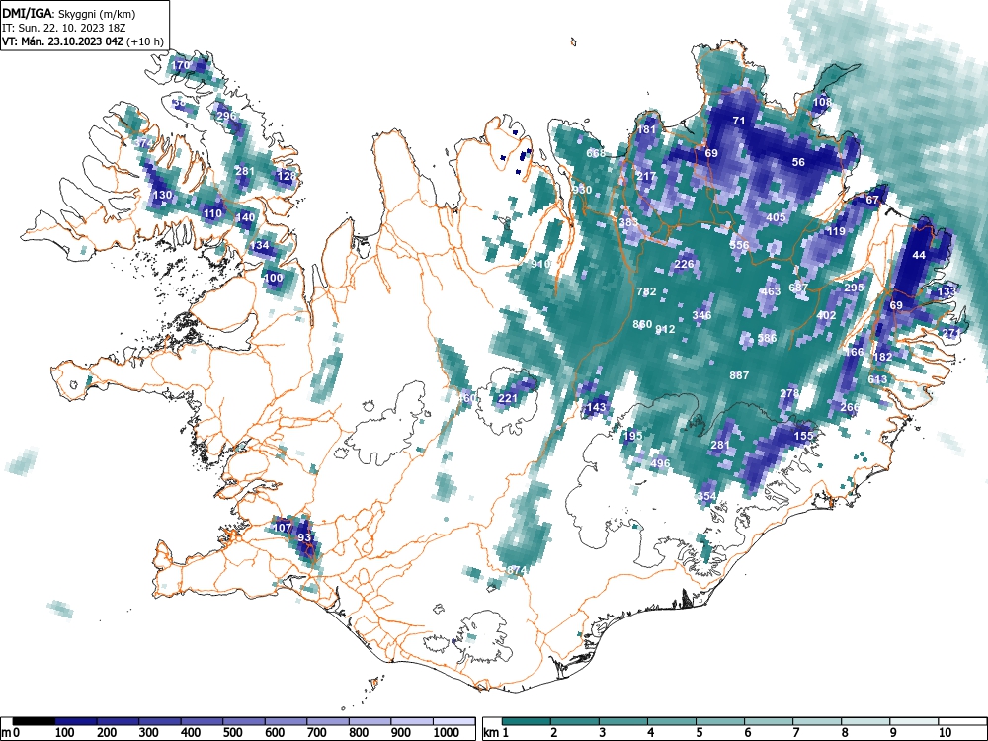This screenshot has height=741, width=988.
Task: Click the black 0 m legend swatch
Action: click(34, 721)
